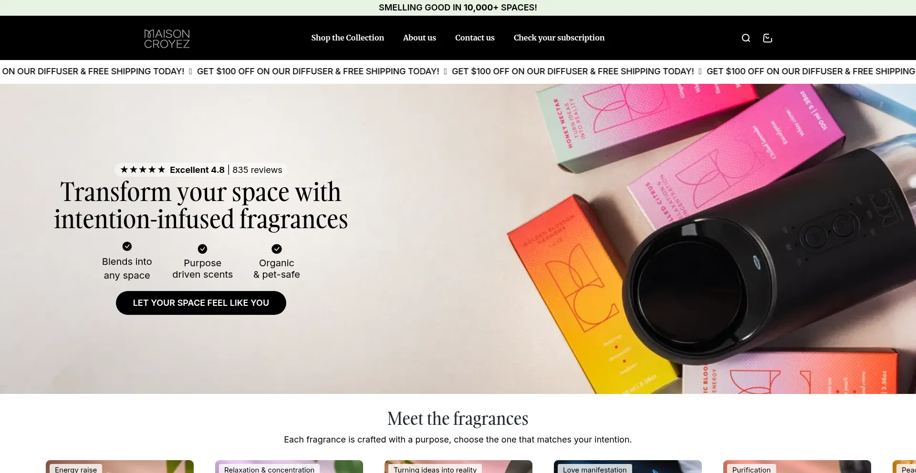Open the Contact us page
The height and width of the screenshot is (473, 916).
(475, 38)
